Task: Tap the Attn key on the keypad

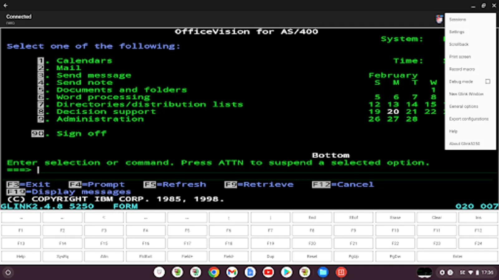Action: pyautogui.click(x=104, y=257)
